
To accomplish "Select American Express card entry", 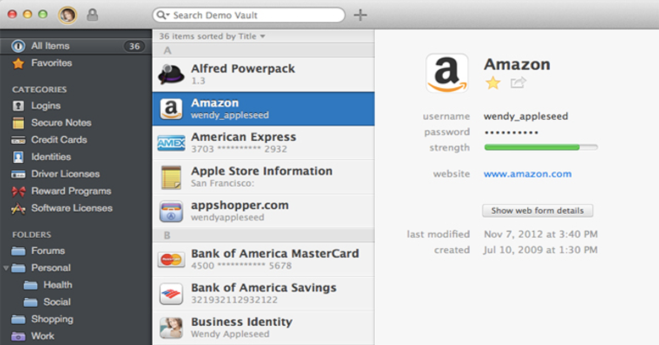I will point(263,142).
